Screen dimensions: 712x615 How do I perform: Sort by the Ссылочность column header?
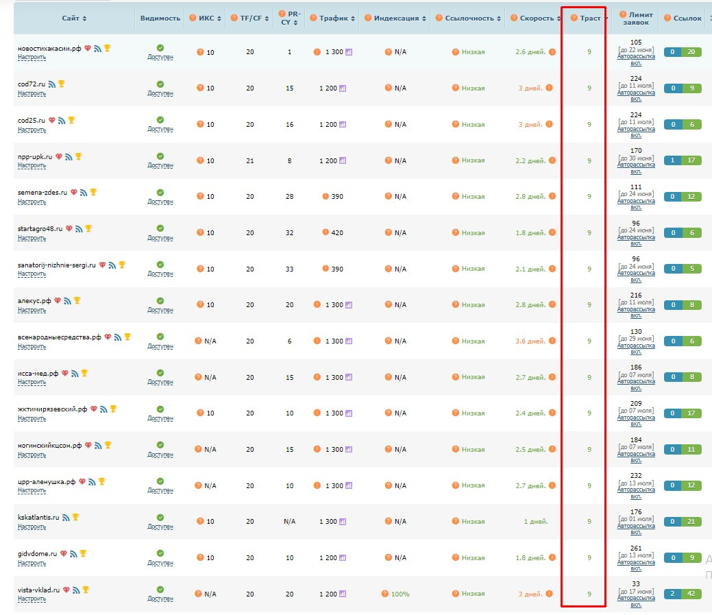point(473,18)
